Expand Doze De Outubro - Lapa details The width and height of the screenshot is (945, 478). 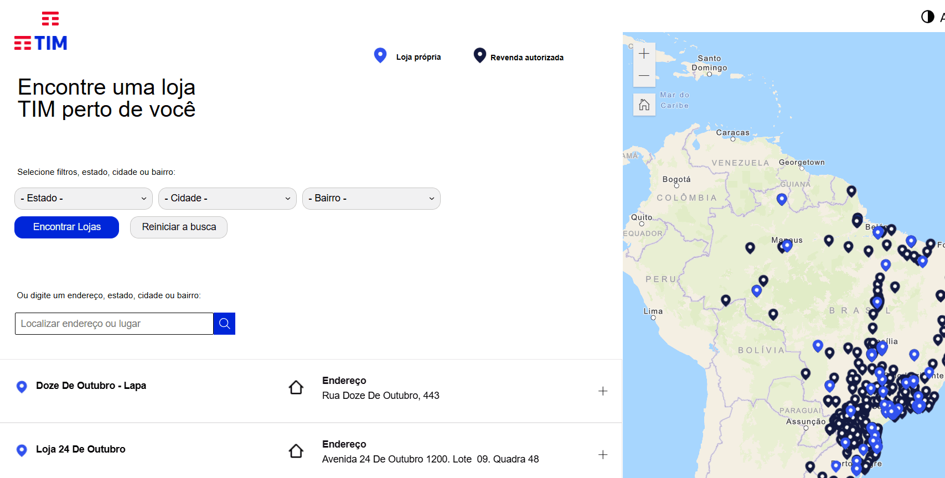click(603, 391)
